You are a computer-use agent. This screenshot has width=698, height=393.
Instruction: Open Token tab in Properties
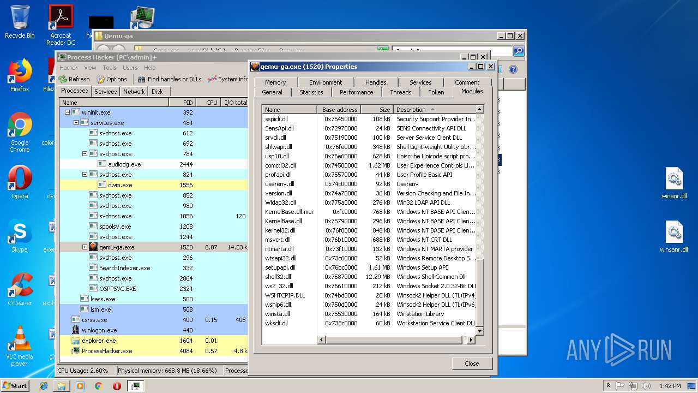pyautogui.click(x=436, y=92)
